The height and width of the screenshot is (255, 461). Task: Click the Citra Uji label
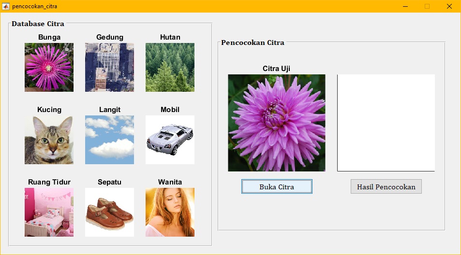coord(276,69)
